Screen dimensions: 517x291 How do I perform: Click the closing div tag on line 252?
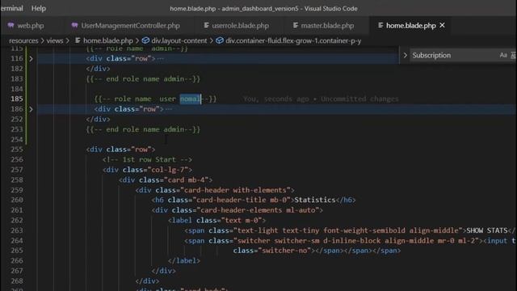pyautogui.click(x=98, y=119)
